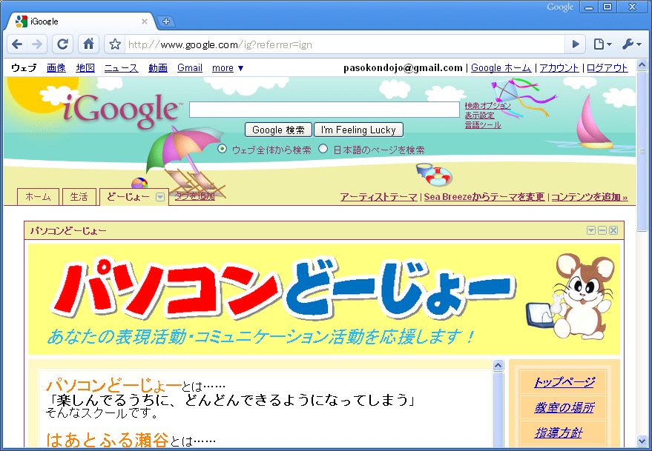
Task: Select the 日本語のページを検索 radio button
Action: point(323,149)
